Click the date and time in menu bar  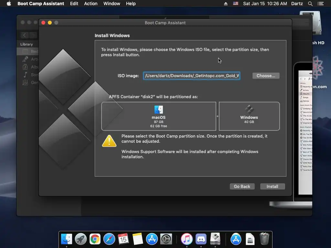tap(265, 4)
